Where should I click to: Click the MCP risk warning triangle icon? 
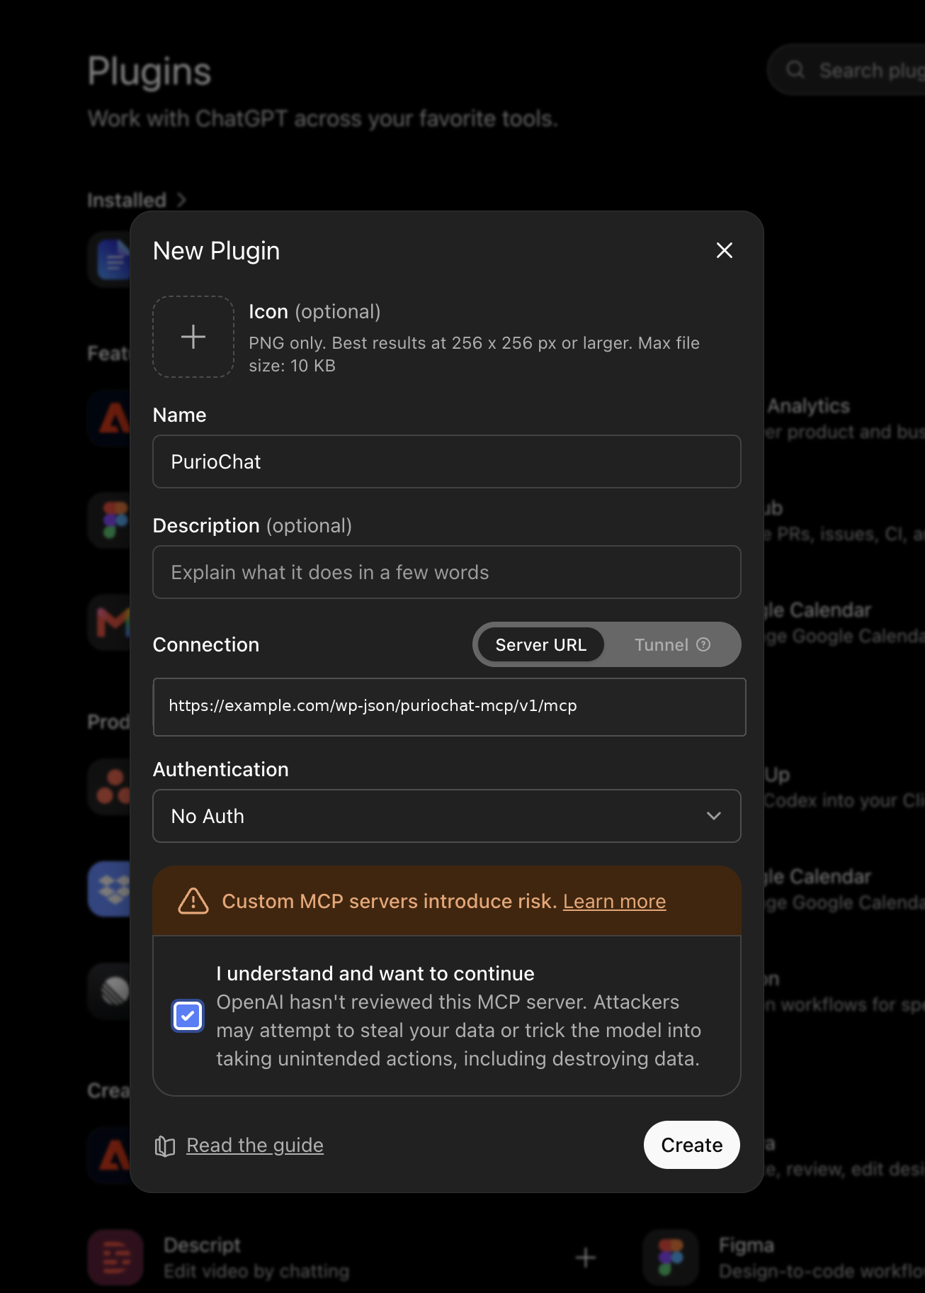point(193,901)
